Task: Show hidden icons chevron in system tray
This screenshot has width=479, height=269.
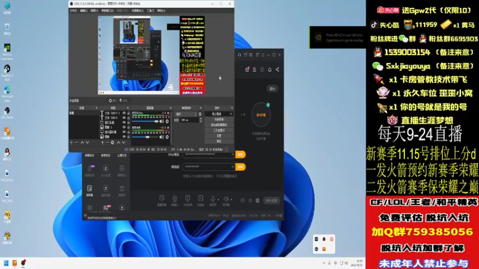Action: (324, 263)
